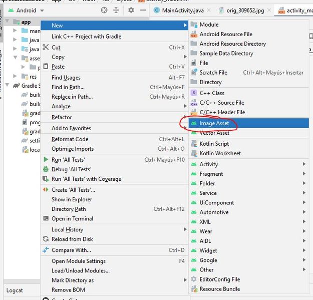
Task: Click the Module icon in New submenu
Action: (194, 25)
